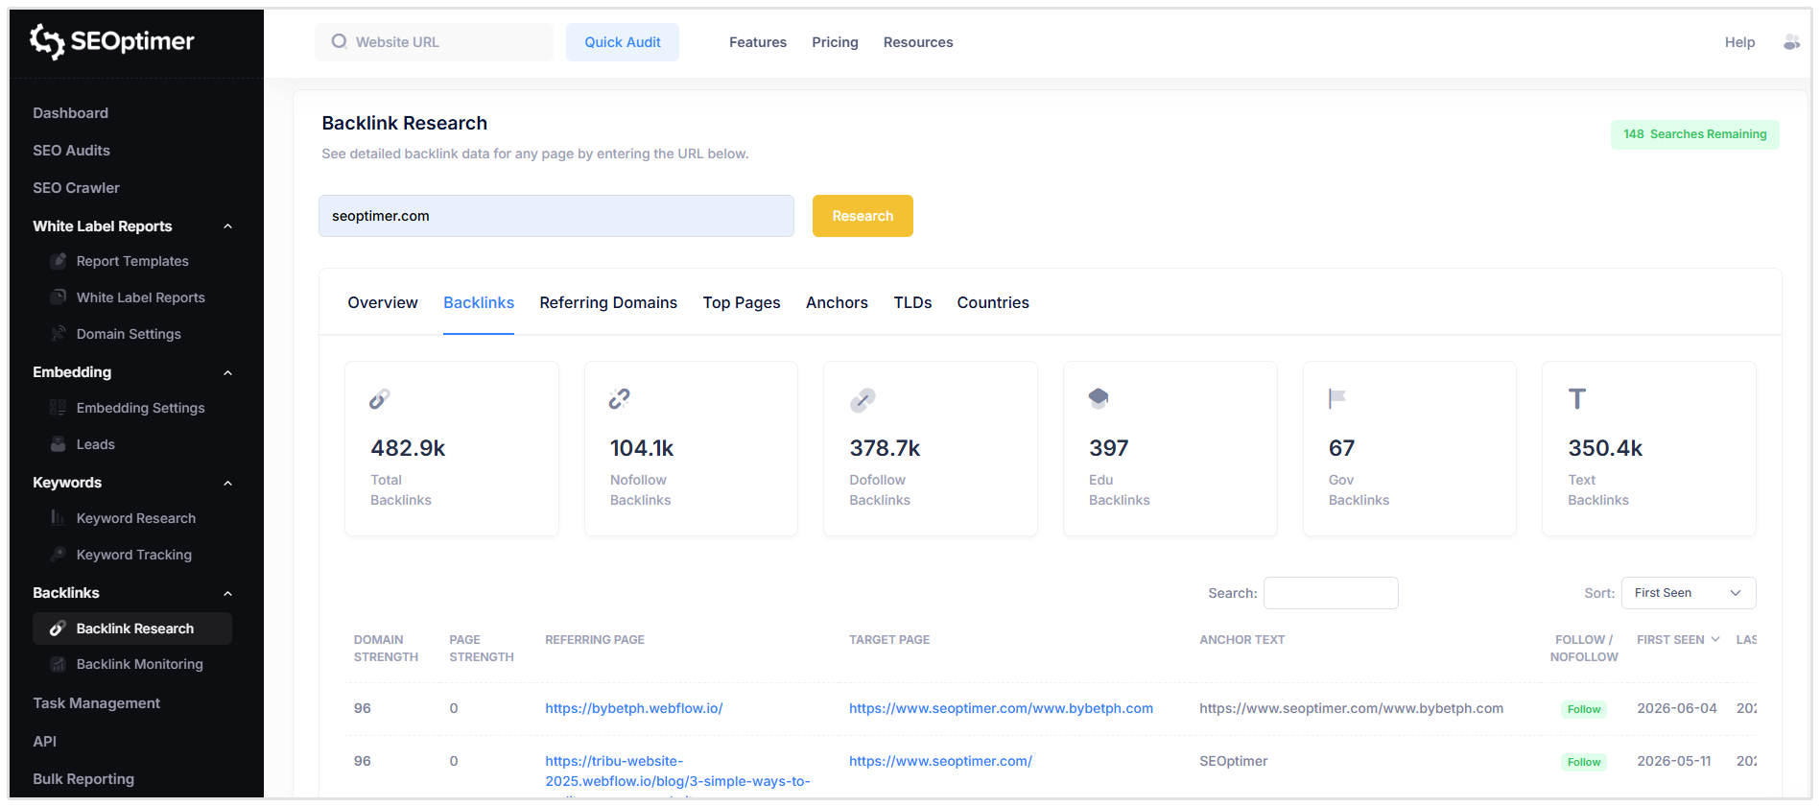The height and width of the screenshot is (807, 1820).
Task: Open the Features menu
Action: pyautogui.click(x=758, y=42)
